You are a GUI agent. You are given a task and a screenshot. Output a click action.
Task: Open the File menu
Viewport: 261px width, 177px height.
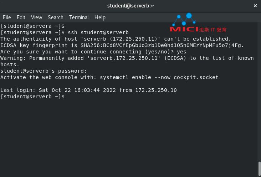(x=7, y=17)
